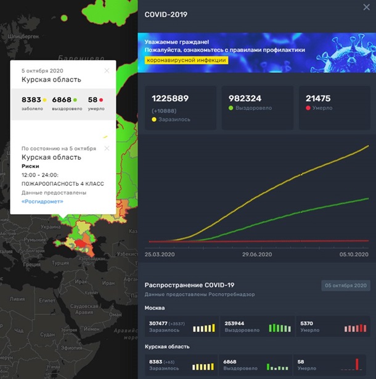Close the COVID-2019 side panel
376x379 pixels.
(x=367, y=8)
